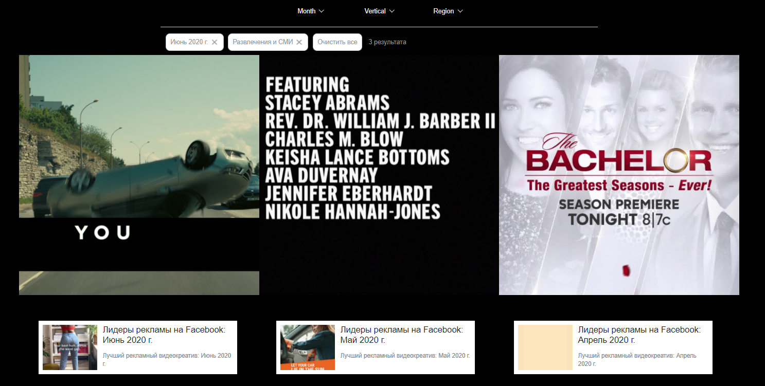Click Лучший рекламный видеокреатив: Май 2020 subtitle
Screen dimensions: 765x386
click(x=404, y=356)
